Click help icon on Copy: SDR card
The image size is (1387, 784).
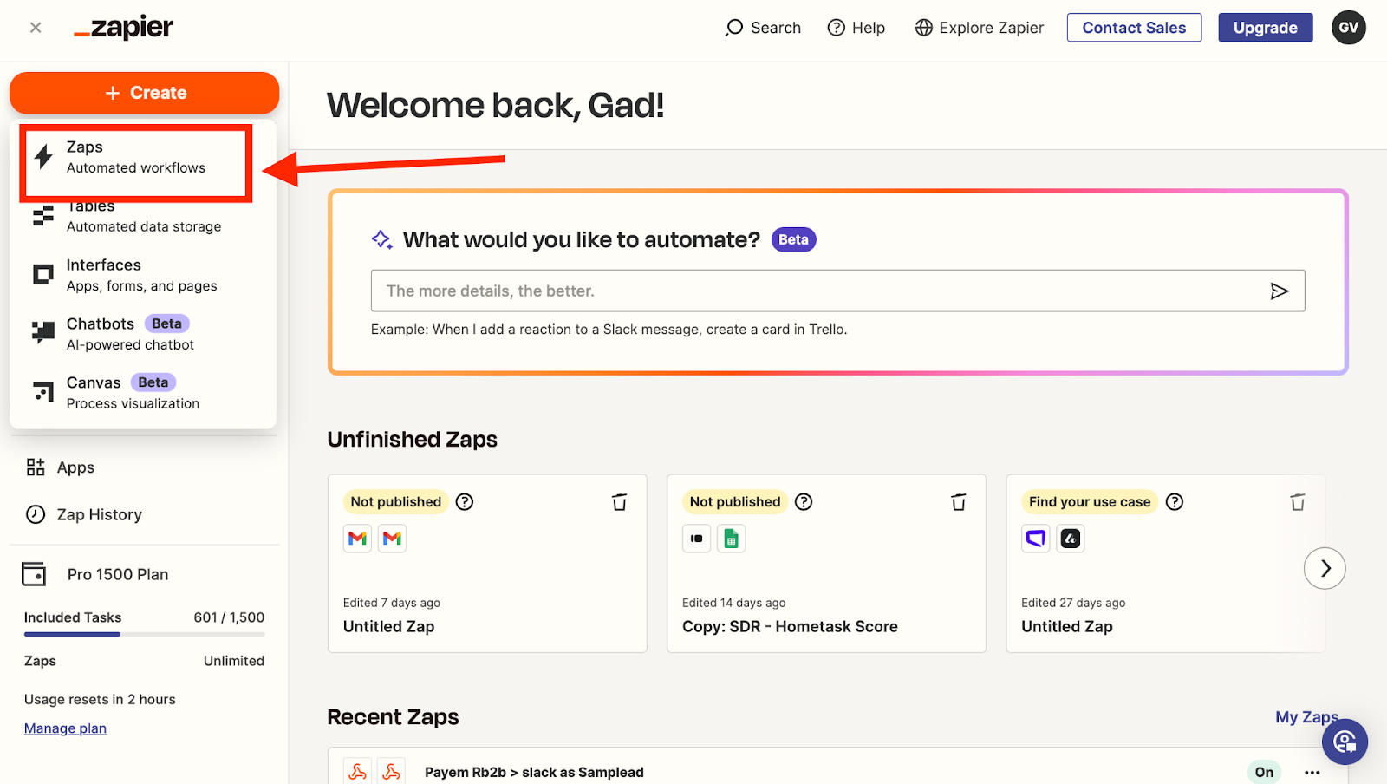click(x=804, y=501)
